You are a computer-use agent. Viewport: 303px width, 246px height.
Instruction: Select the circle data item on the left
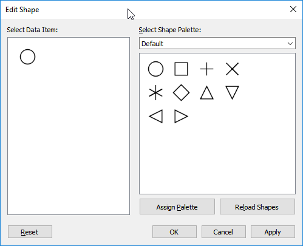(x=27, y=56)
